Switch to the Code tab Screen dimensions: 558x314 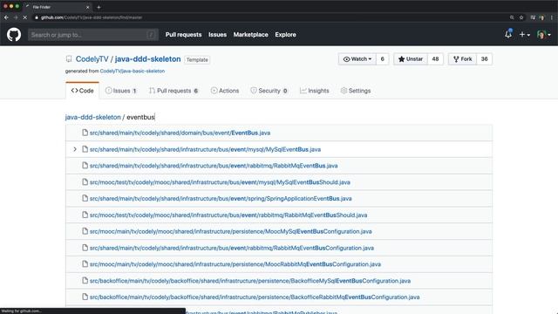coord(82,91)
